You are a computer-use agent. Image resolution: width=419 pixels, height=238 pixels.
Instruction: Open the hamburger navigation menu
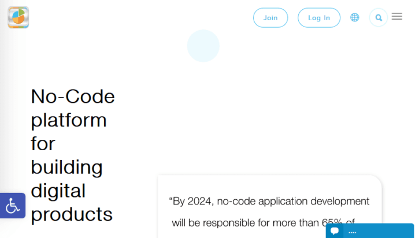pos(397,17)
